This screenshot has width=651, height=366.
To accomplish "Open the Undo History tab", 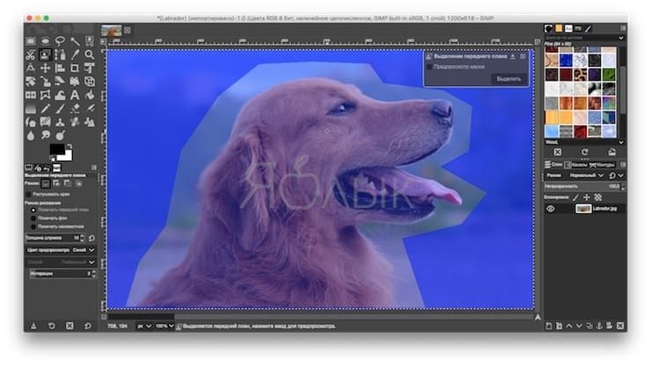I will coord(47,168).
